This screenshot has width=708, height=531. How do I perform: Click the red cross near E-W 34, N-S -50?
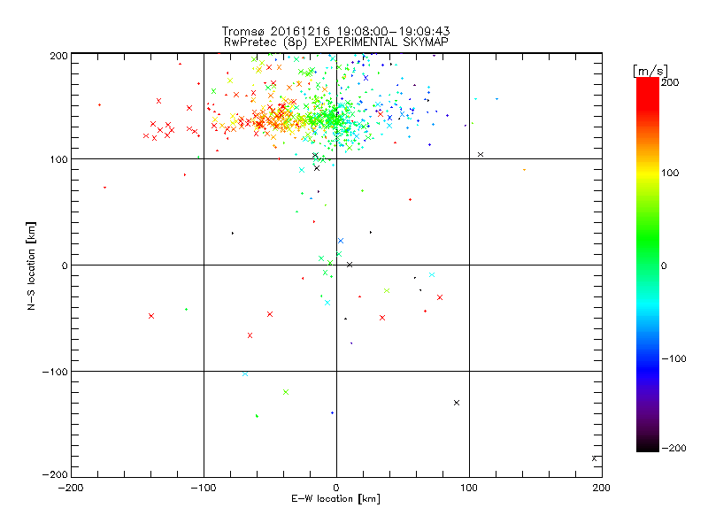point(382,318)
